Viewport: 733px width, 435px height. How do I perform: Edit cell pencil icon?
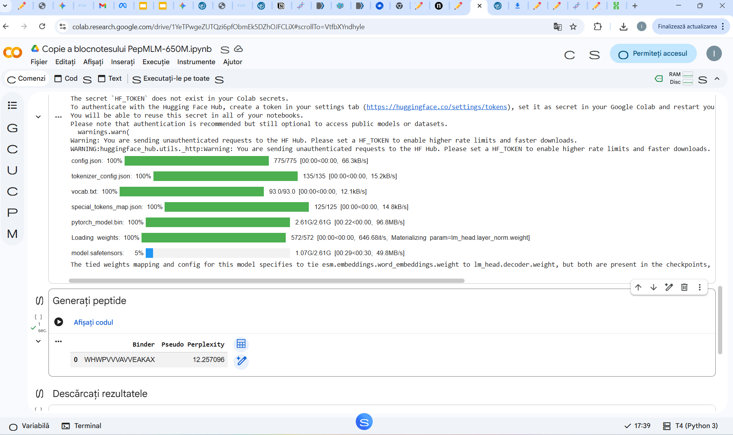point(669,287)
